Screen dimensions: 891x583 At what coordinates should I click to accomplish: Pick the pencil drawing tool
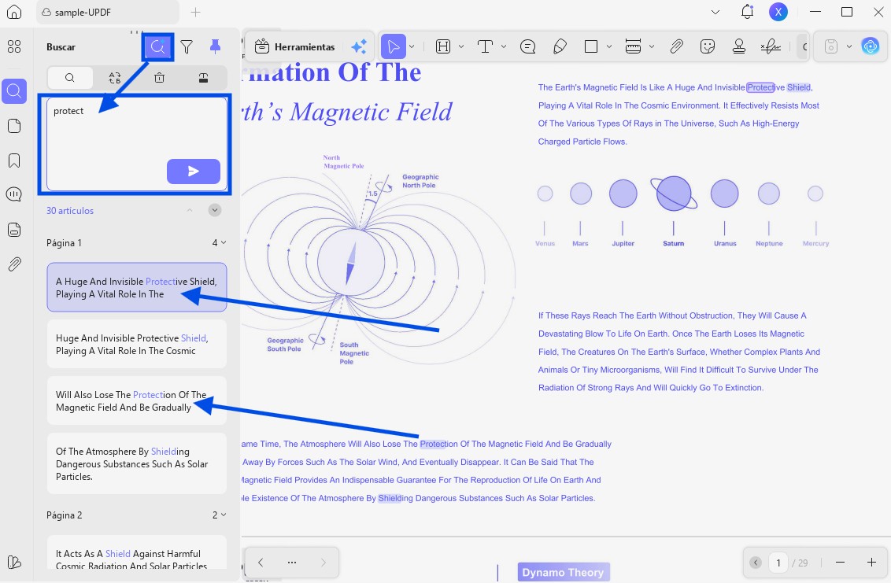560,47
